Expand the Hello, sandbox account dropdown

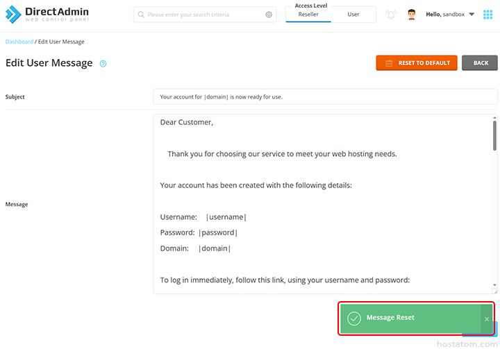click(x=472, y=15)
